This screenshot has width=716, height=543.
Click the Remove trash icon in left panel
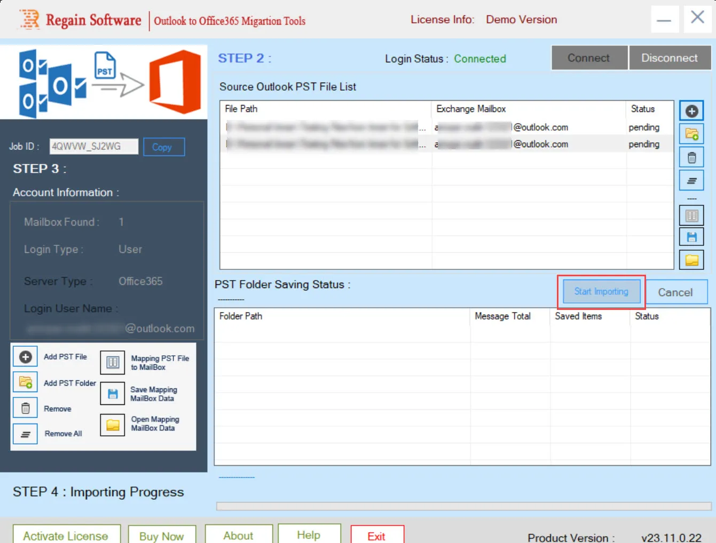point(25,409)
